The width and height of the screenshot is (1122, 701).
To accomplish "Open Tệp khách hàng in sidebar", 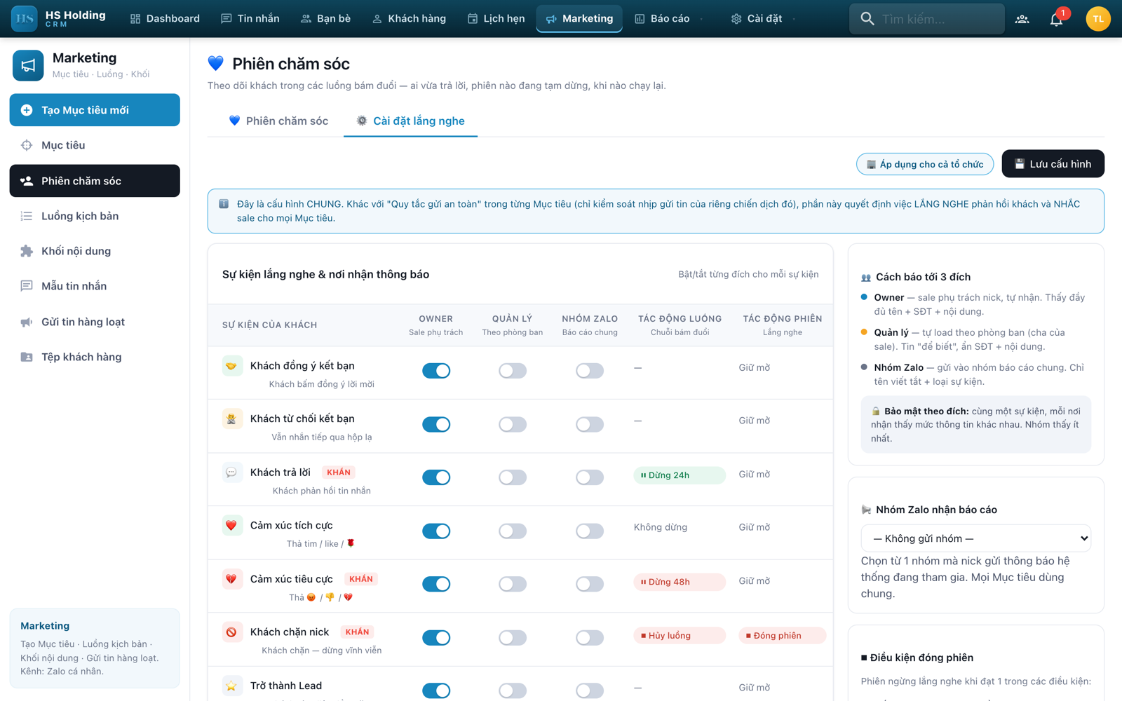I will pos(95,357).
